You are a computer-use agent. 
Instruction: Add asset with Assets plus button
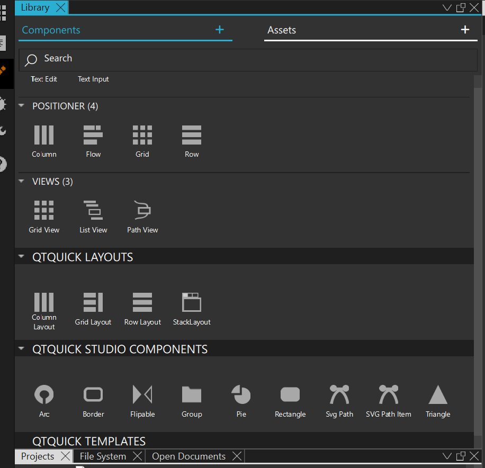tap(465, 30)
